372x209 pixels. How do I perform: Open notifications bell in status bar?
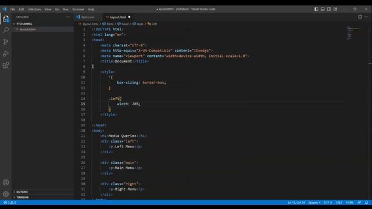pyautogui.click(x=367, y=203)
